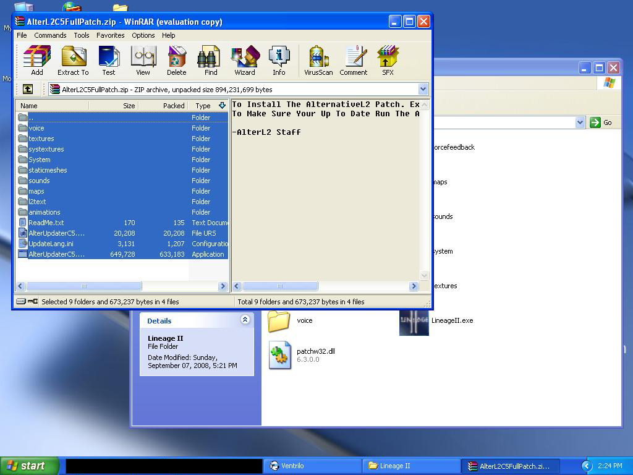Viewport: 633px width, 475px height.
Task: Click the SFX toolbar icon
Action: pyautogui.click(x=388, y=60)
